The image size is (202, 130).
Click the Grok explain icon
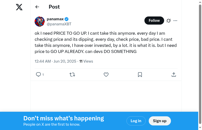point(169,21)
